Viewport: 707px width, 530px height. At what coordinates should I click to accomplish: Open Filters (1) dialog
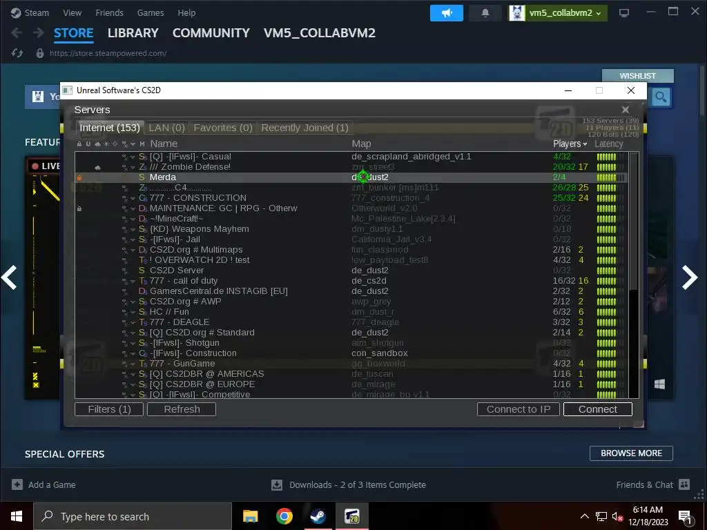click(x=109, y=409)
